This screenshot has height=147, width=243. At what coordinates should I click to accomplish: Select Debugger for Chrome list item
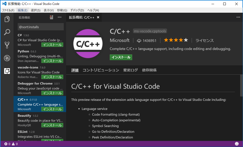tap(40, 88)
